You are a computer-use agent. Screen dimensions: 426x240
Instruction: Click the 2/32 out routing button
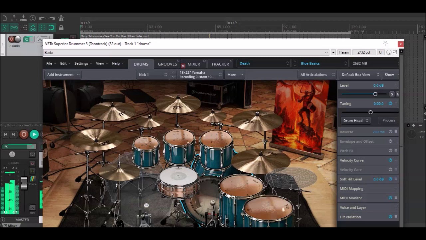pos(364,52)
